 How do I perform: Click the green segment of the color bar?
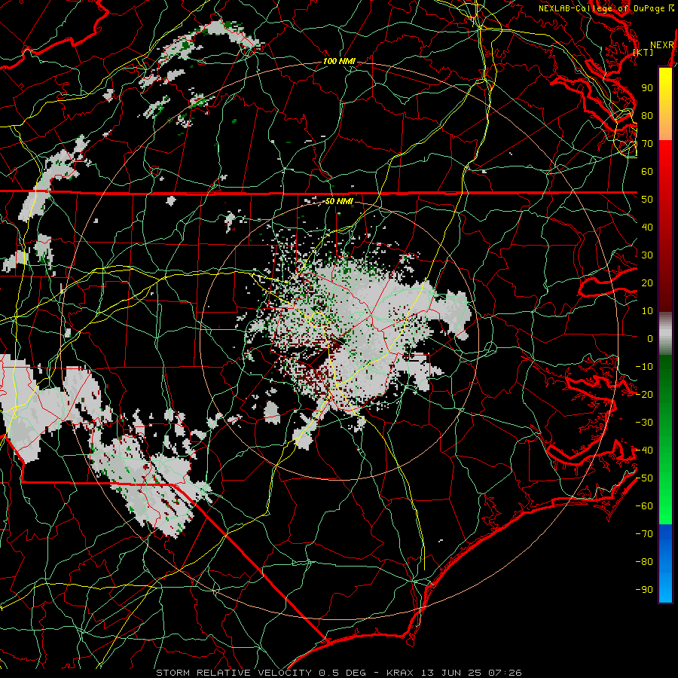665,440
